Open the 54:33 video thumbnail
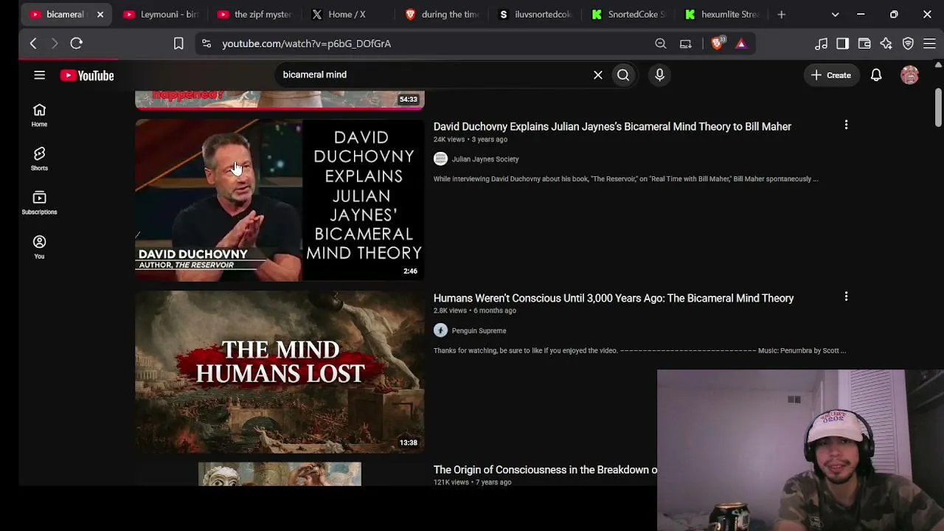The image size is (944, 531). (x=280, y=100)
